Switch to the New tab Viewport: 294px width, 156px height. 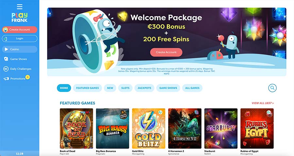[110, 88]
